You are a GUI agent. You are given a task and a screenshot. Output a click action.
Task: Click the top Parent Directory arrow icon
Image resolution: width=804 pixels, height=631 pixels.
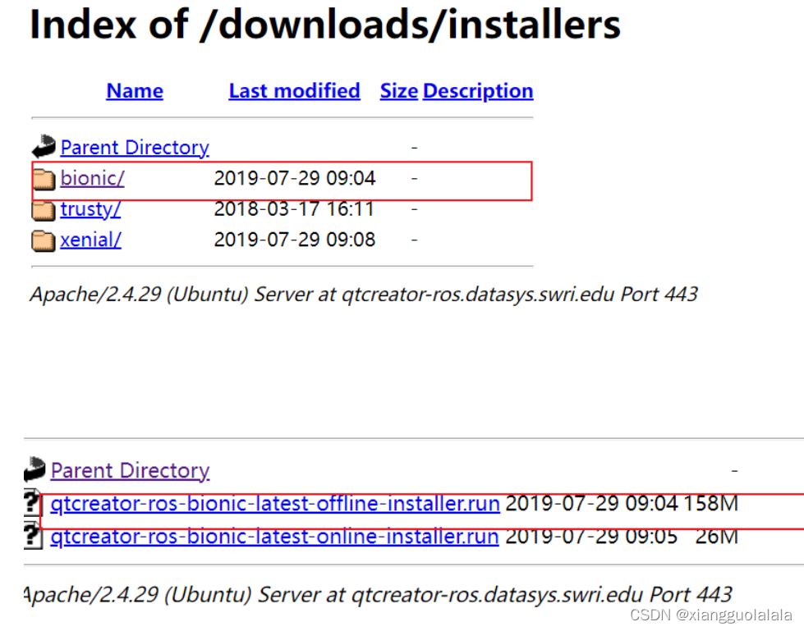tap(43, 145)
